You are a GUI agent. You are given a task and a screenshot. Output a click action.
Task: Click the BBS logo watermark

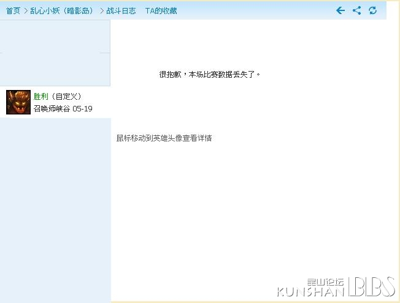pyautogui.click(x=372, y=286)
